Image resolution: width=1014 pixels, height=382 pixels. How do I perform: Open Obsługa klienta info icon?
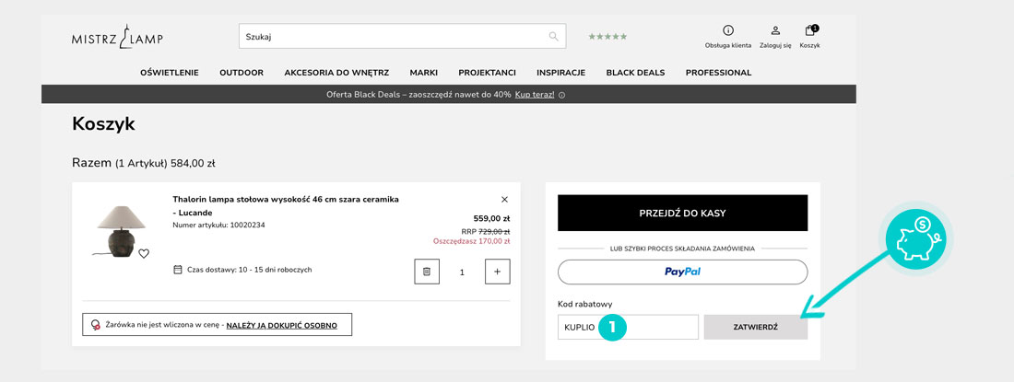point(728,30)
